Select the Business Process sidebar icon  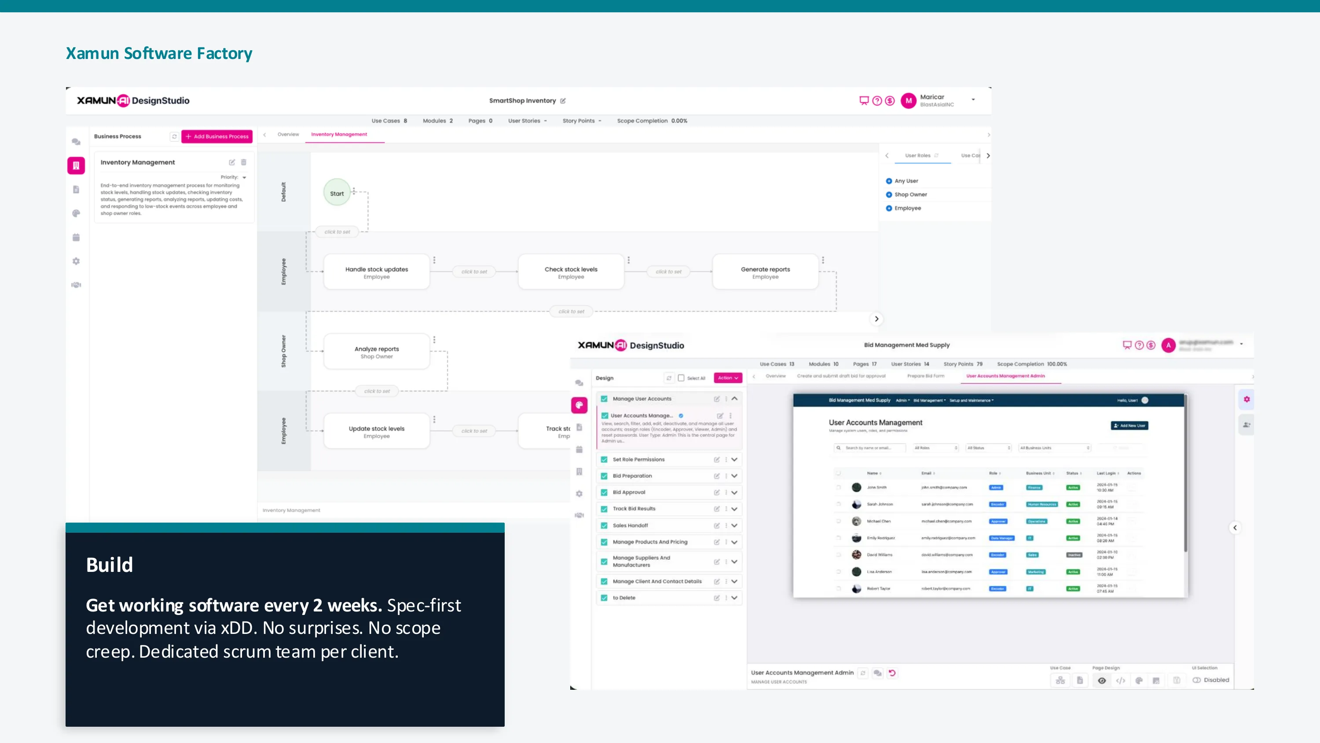click(76, 165)
